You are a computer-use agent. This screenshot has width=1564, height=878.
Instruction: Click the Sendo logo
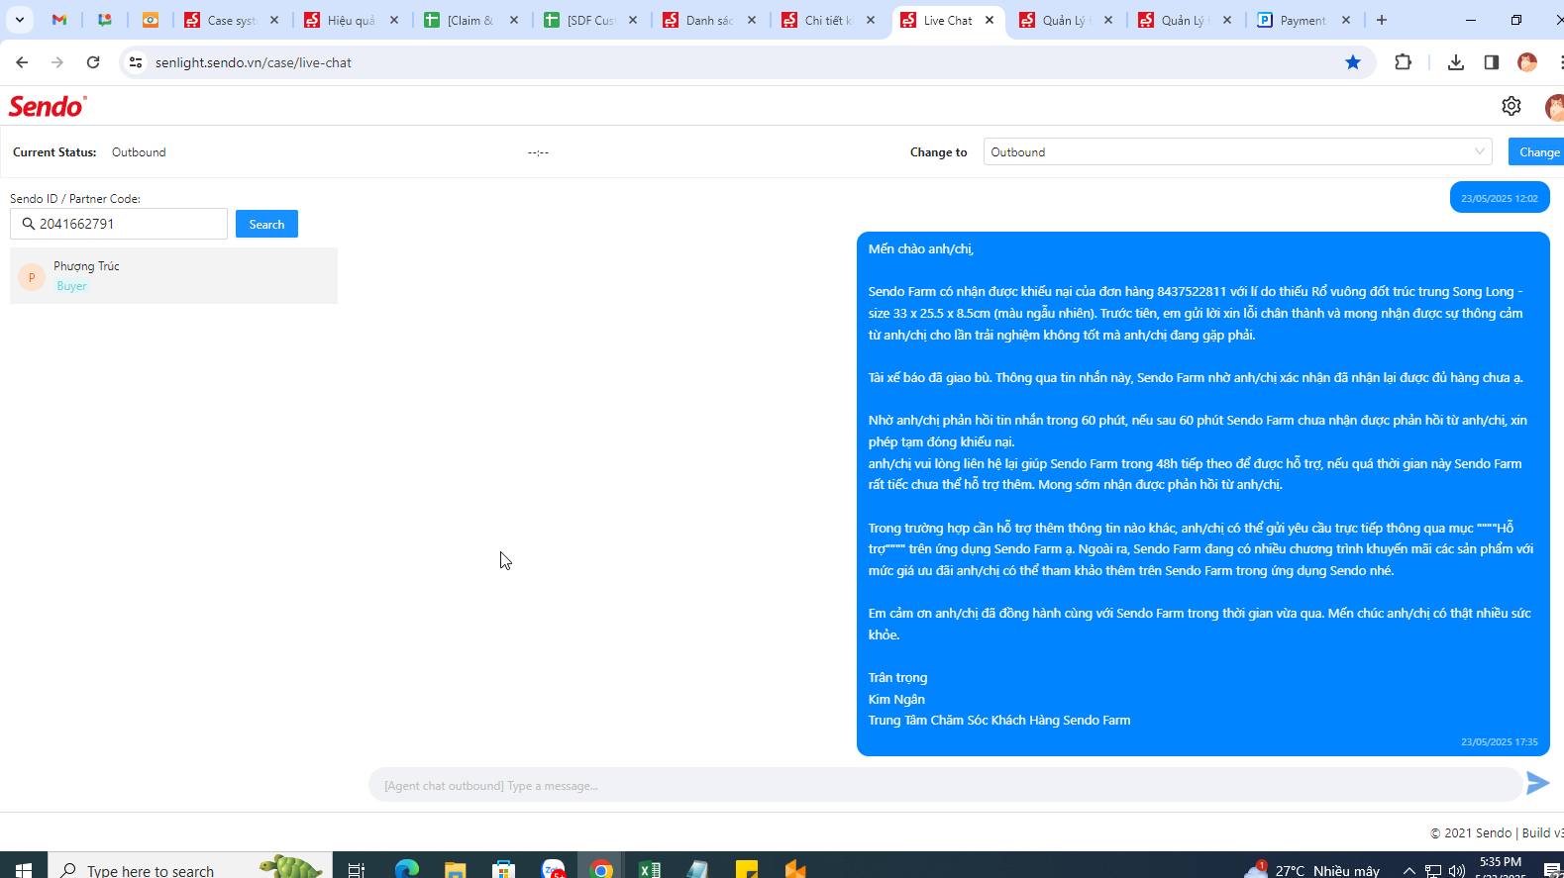48,106
